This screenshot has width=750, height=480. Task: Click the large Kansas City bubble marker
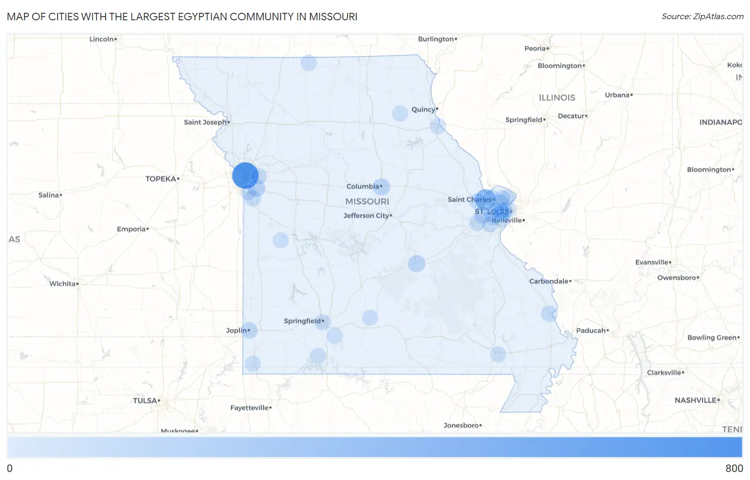coord(245,175)
